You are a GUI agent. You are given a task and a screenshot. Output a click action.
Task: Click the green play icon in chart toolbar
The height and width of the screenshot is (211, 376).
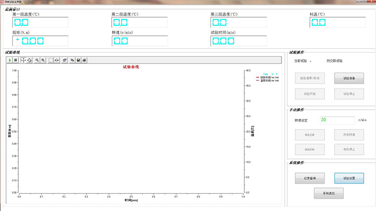coord(10,60)
